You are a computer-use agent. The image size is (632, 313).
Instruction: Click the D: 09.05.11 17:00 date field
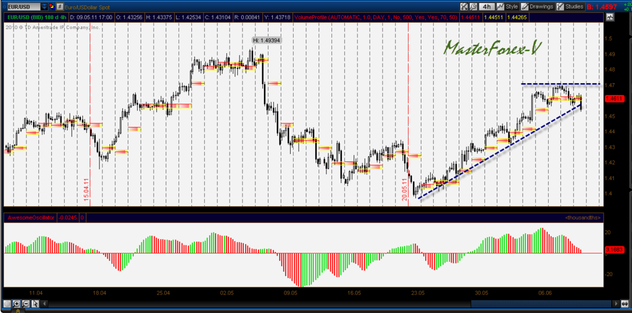(91, 17)
